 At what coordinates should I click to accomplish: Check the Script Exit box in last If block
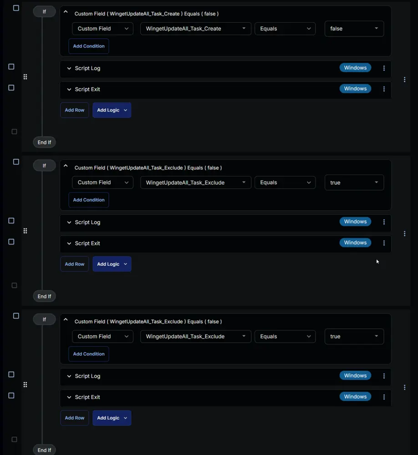click(11, 395)
